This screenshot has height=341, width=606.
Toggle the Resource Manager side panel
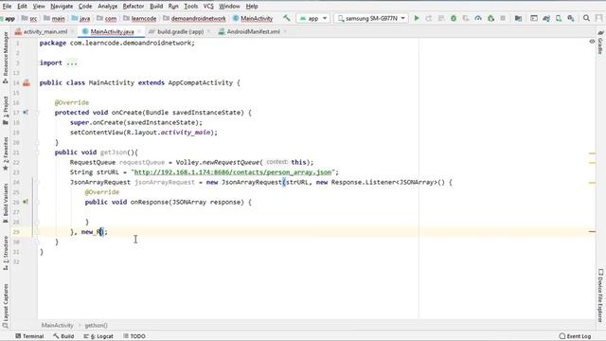(6, 57)
